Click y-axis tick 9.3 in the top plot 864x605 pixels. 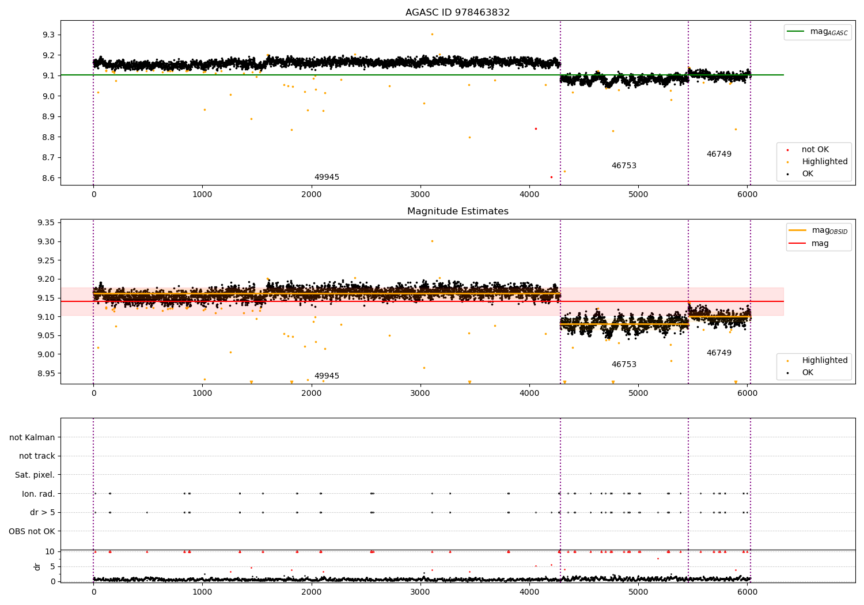click(x=48, y=35)
